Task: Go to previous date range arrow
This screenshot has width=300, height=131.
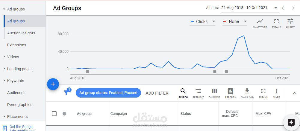Action: pyautogui.click(x=283, y=8)
